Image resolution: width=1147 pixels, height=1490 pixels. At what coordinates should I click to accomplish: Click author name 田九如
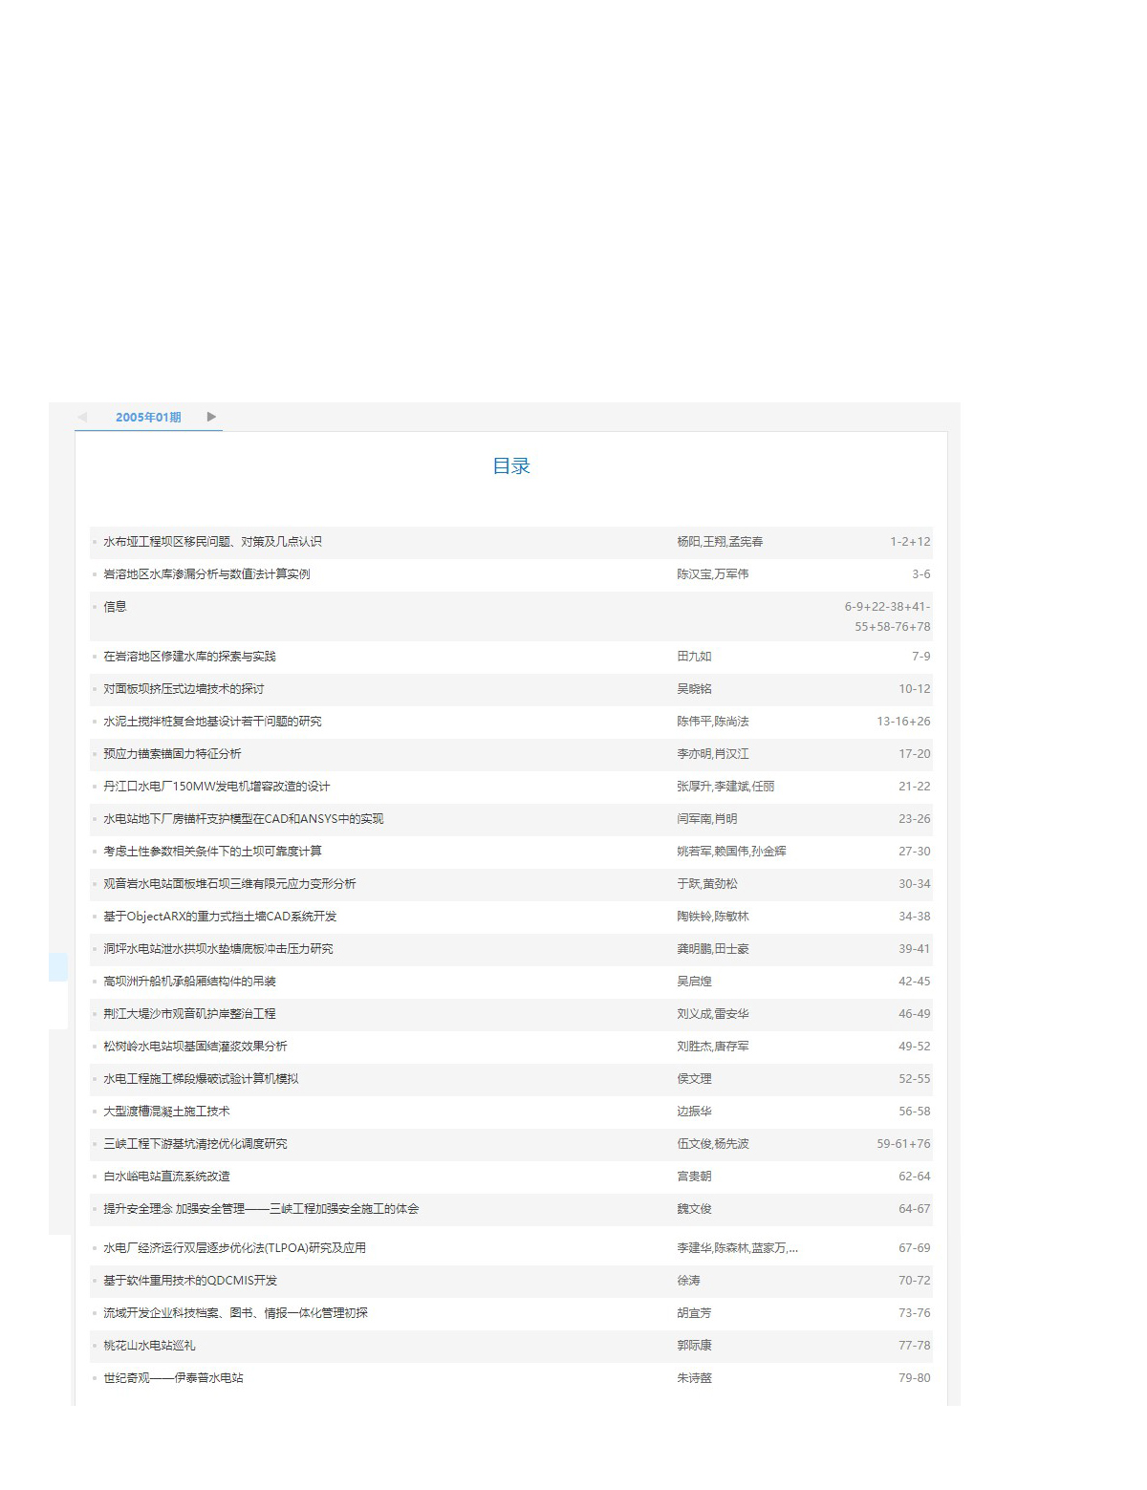coord(694,657)
